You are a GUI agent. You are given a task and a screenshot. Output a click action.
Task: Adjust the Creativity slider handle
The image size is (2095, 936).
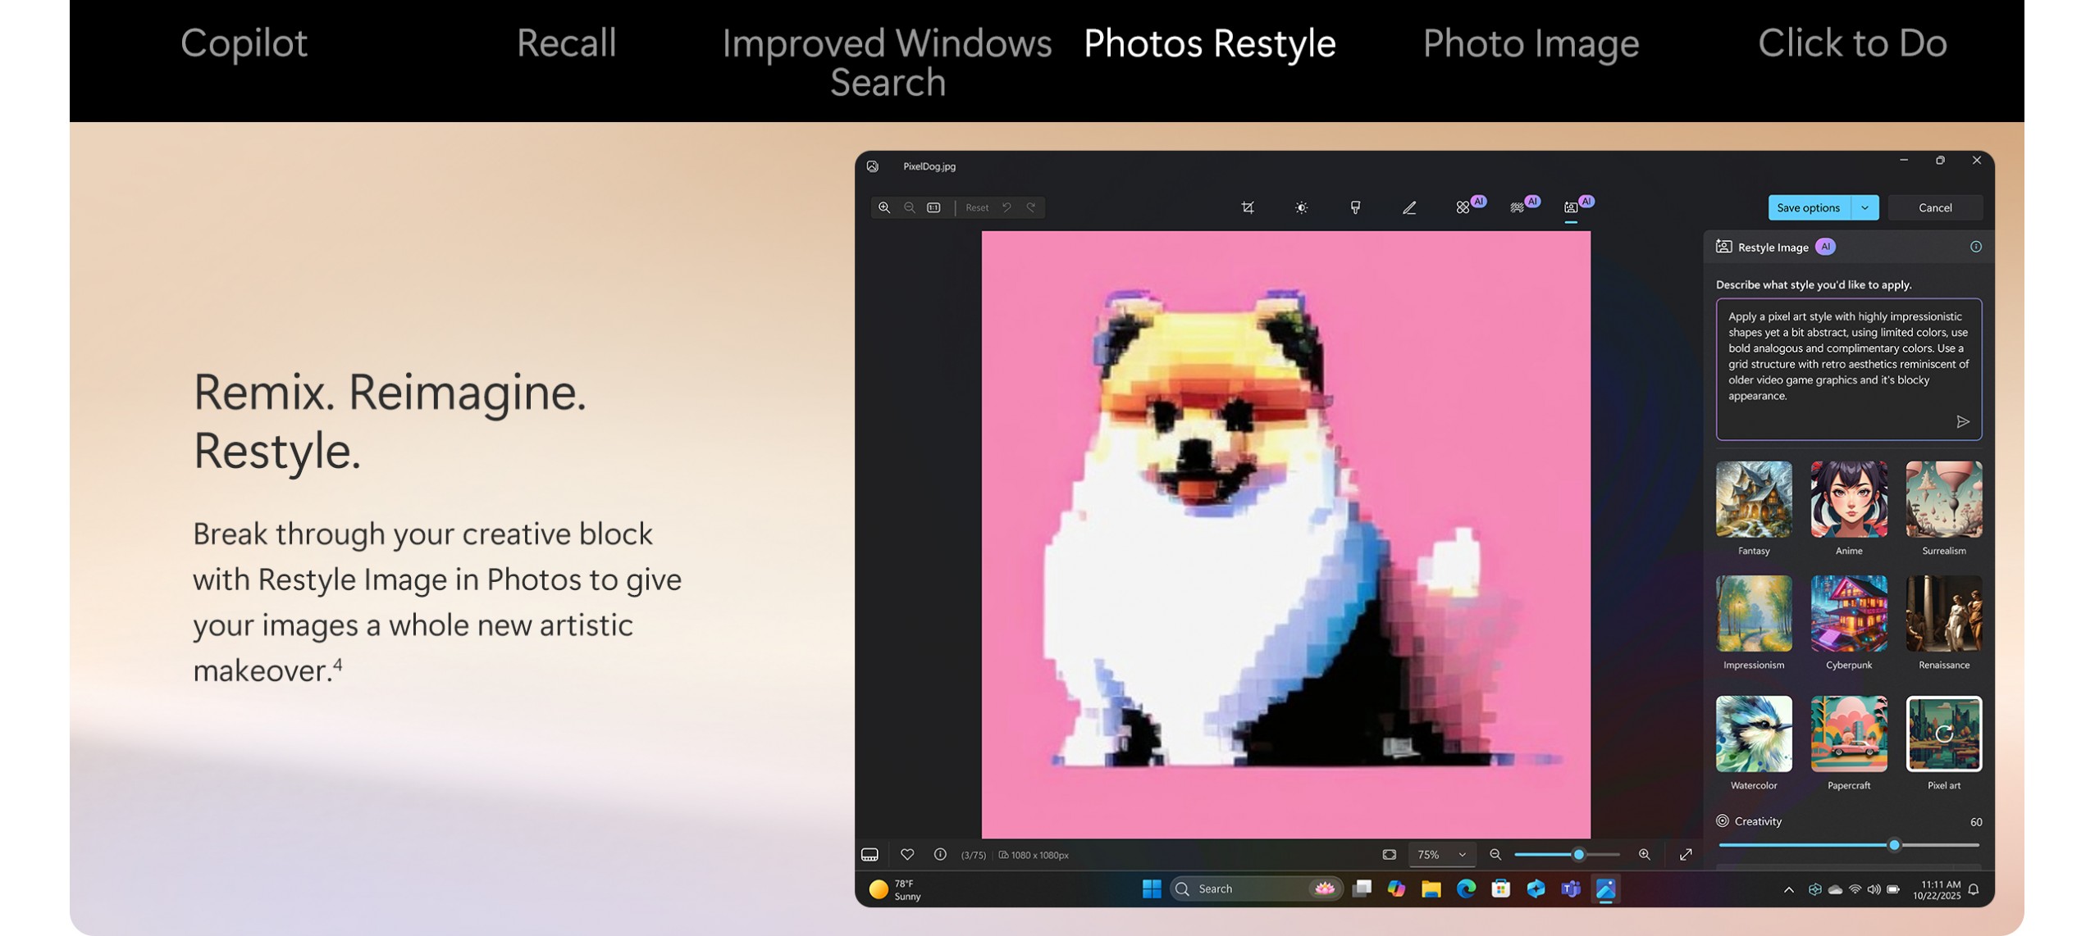pos(1894,844)
